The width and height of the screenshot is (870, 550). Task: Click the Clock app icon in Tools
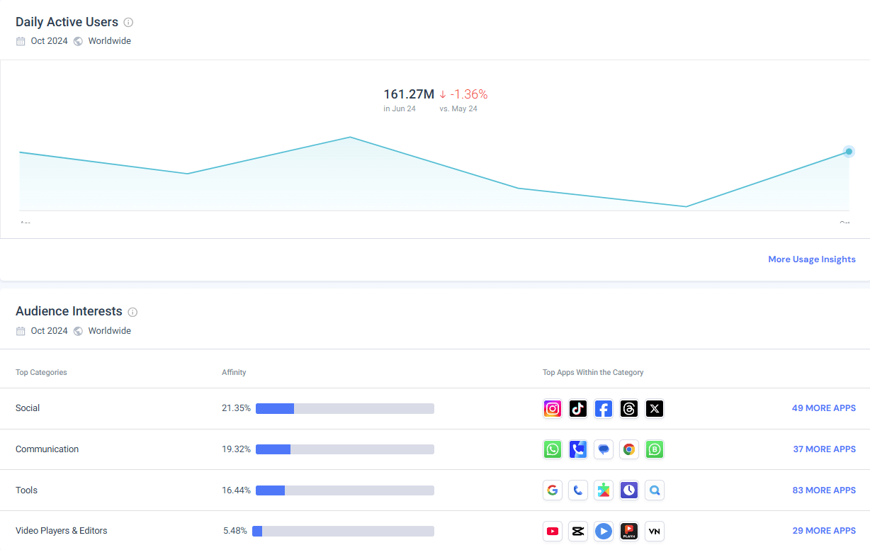tap(629, 490)
